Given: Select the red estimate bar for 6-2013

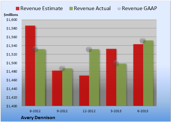Looking at the screenshot, I should pos(138,75).
